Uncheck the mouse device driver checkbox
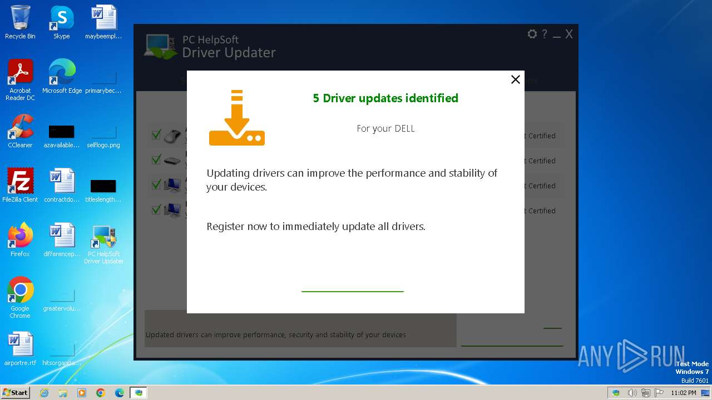The image size is (712, 400). [156, 135]
